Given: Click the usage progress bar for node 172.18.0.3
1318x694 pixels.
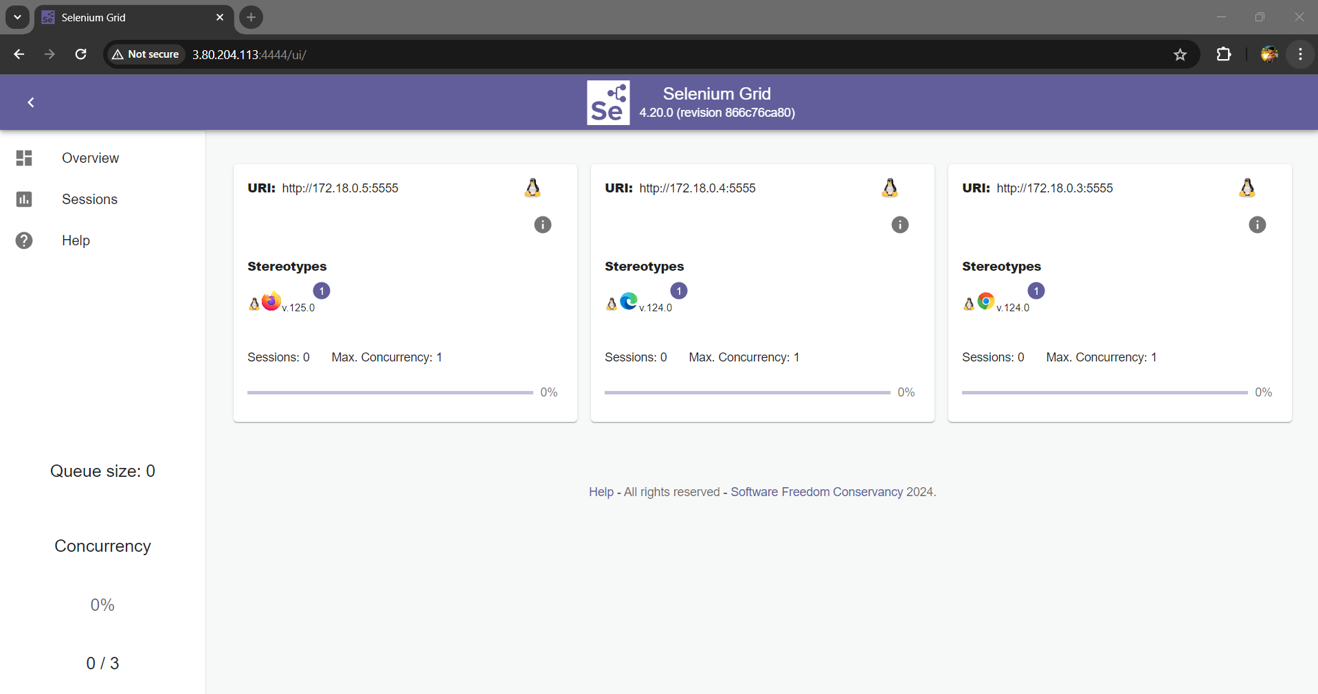Looking at the screenshot, I should coord(1105,392).
